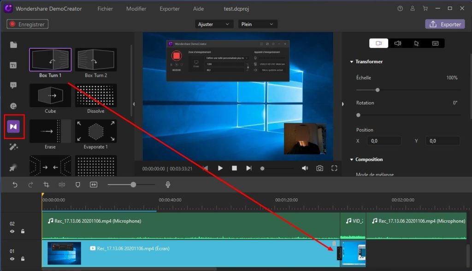Open the text titles panel icon
Image resolution: width=472 pixels, height=271 pixels.
pyautogui.click(x=13, y=65)
